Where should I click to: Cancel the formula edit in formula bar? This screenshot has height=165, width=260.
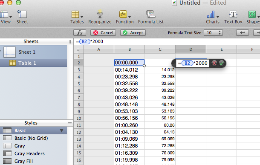point(103,33)
